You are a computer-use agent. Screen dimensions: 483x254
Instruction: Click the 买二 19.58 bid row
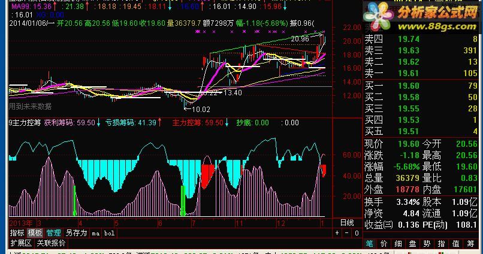(421, 97)
